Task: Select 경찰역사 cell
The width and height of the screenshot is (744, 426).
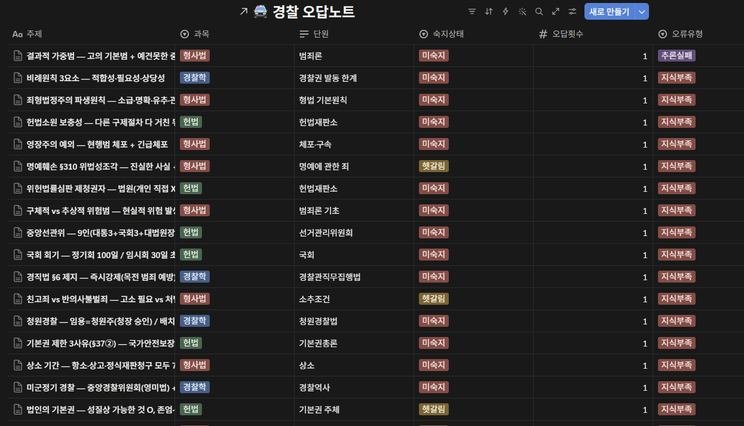Action: click(x=354, y=387)
